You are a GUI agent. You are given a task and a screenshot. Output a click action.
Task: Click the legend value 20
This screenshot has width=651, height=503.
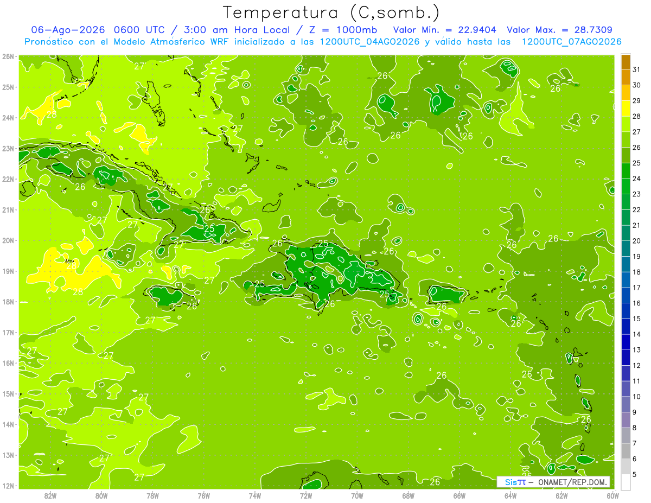pyautogui.click(x=637, y=241)
